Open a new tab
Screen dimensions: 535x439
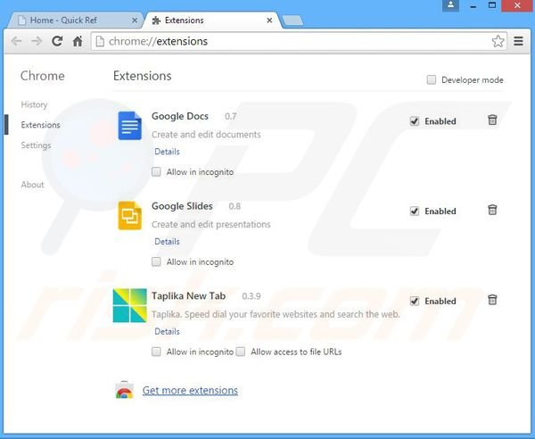(292, 21)
